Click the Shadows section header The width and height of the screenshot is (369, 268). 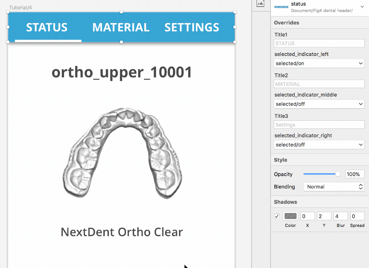[285, 202]
